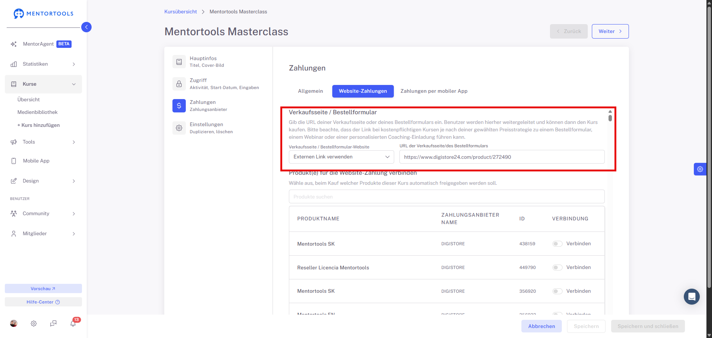Switch to the Allgemein tab
This screenshot has width=712, height=338.
click(x=310, y=91)
